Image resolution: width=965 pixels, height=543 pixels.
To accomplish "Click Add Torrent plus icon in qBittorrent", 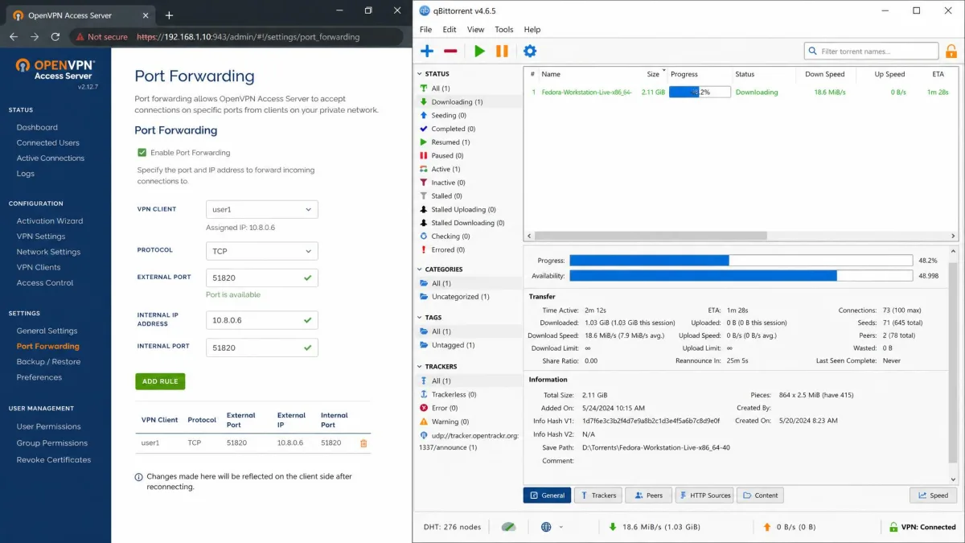I will [x=427, y=51].
